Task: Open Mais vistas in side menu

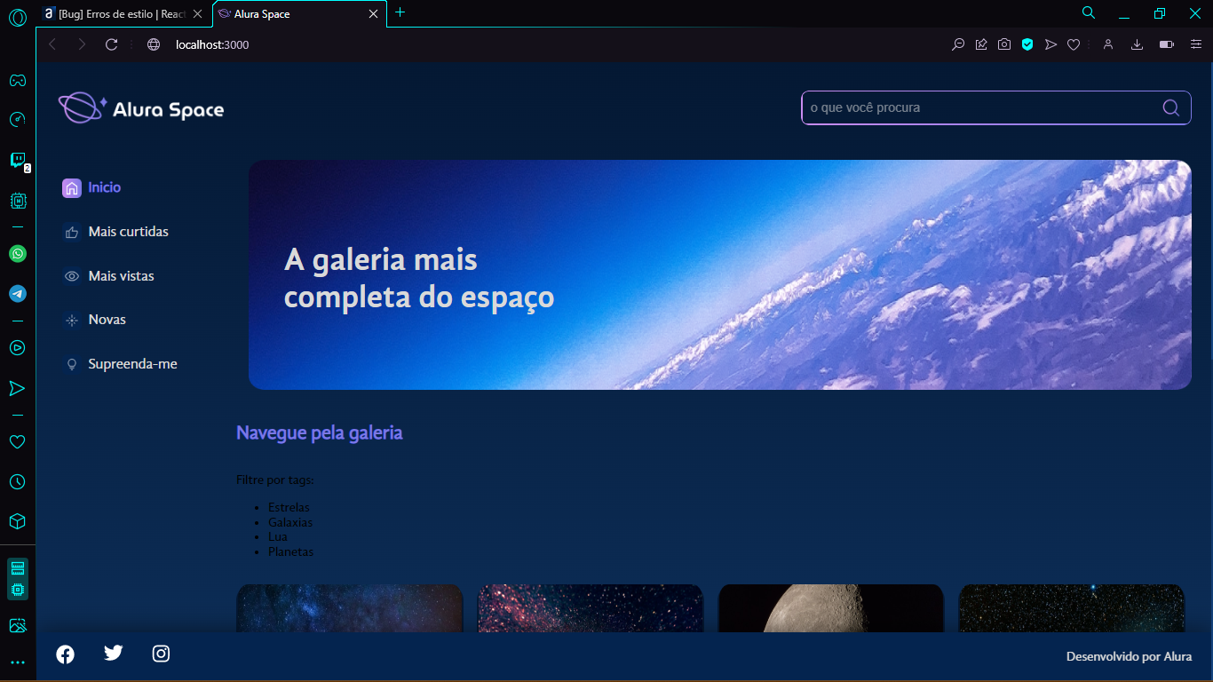Action: (108, 276)
